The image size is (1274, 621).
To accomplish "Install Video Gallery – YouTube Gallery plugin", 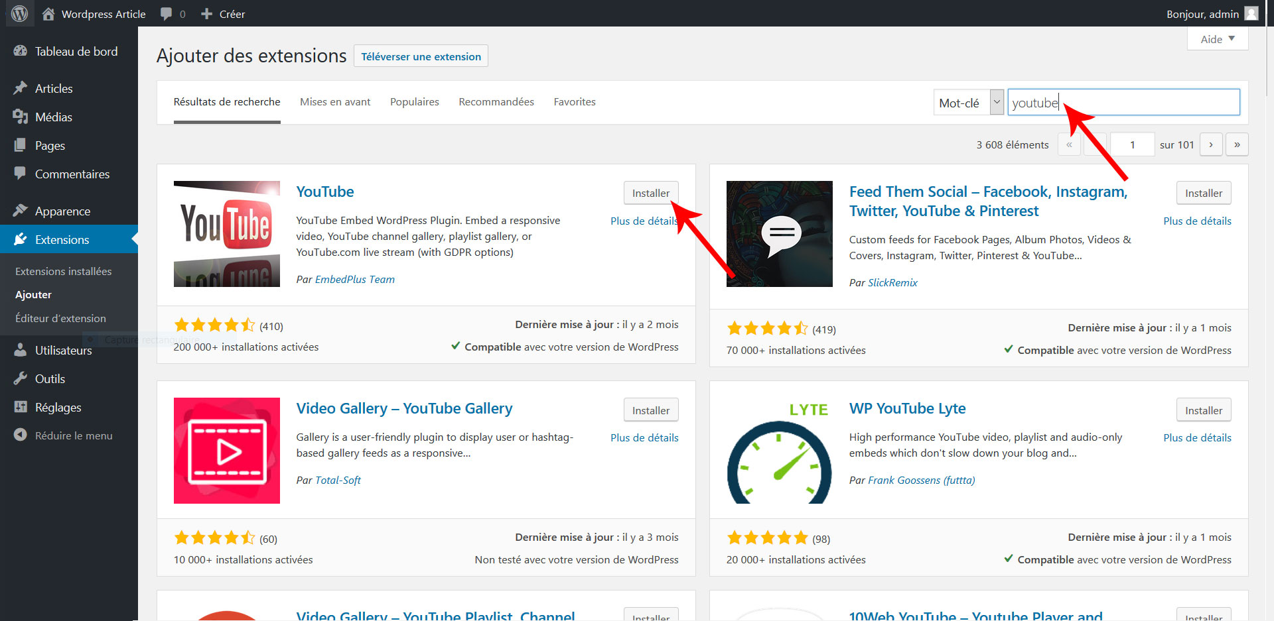I will [651, 410].
